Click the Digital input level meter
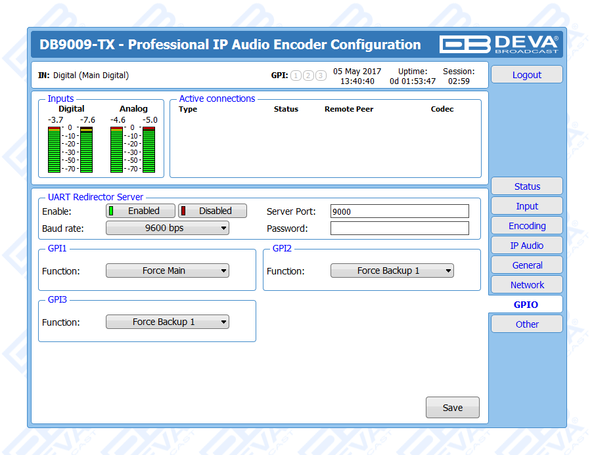The width and height of the screenshot is (594, 455). point(71,149)
